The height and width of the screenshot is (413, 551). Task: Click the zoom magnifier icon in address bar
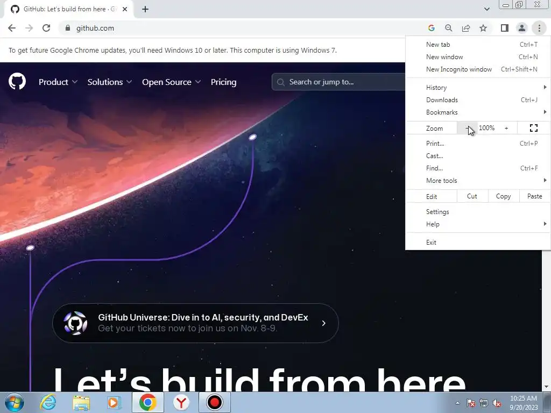pos(449,28)
